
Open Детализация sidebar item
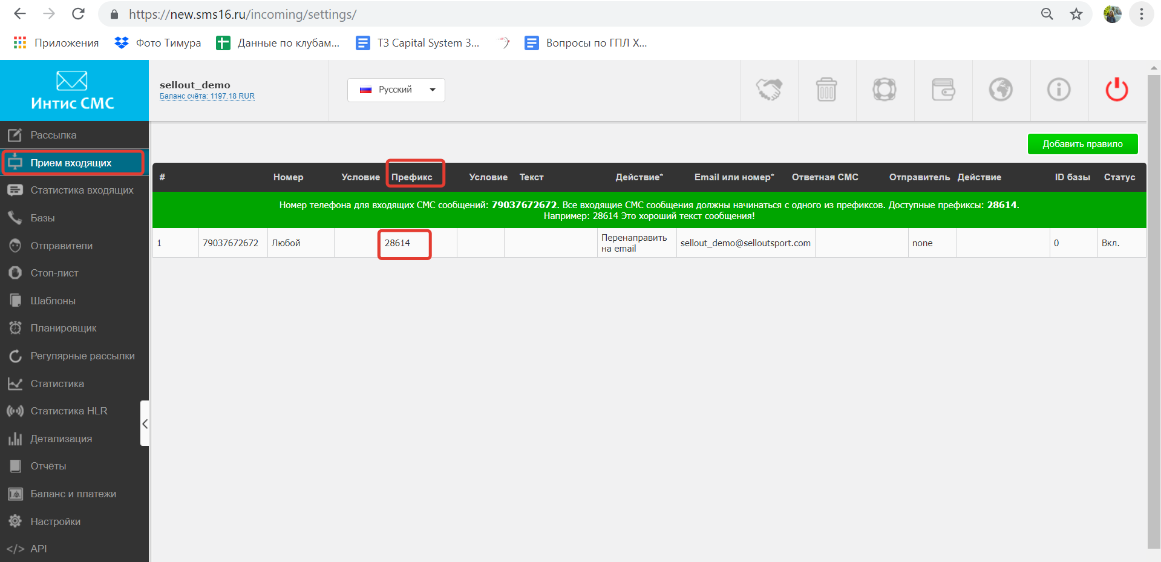pyautogui.click(x=74, y=439)
